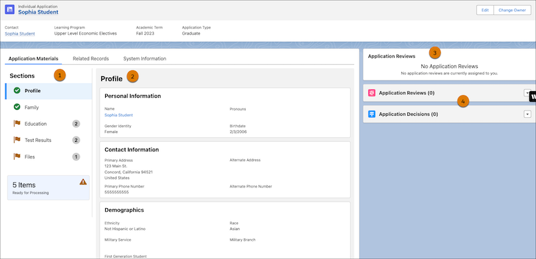Click the Edit button
This screenshot has height=259, width=536.
(x=485, y=10)
